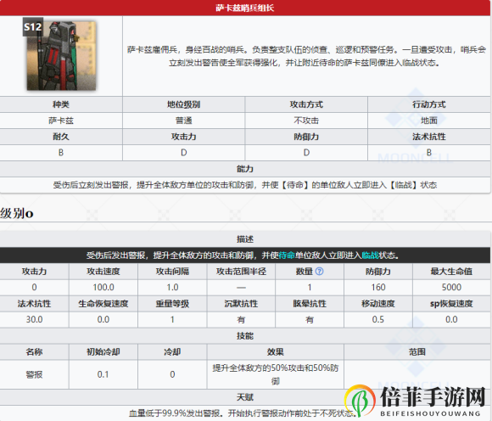Click the 地位级别 header cell

tap(184, 104)
